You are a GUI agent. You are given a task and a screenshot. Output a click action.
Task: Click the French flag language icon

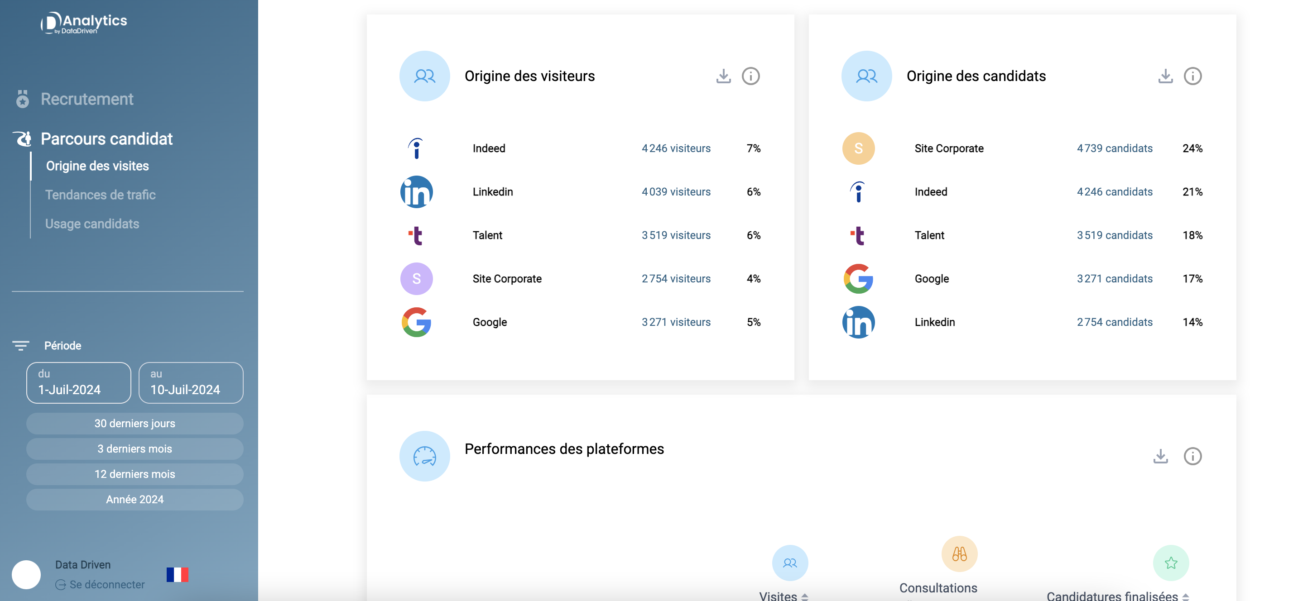(178, 574)
